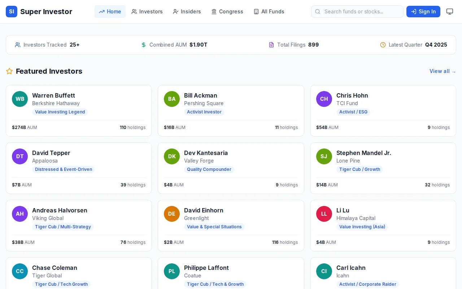This screenshot has width=462, height=289.
Task: Select the Li Lu LL avatar
Action: (324, 214)
